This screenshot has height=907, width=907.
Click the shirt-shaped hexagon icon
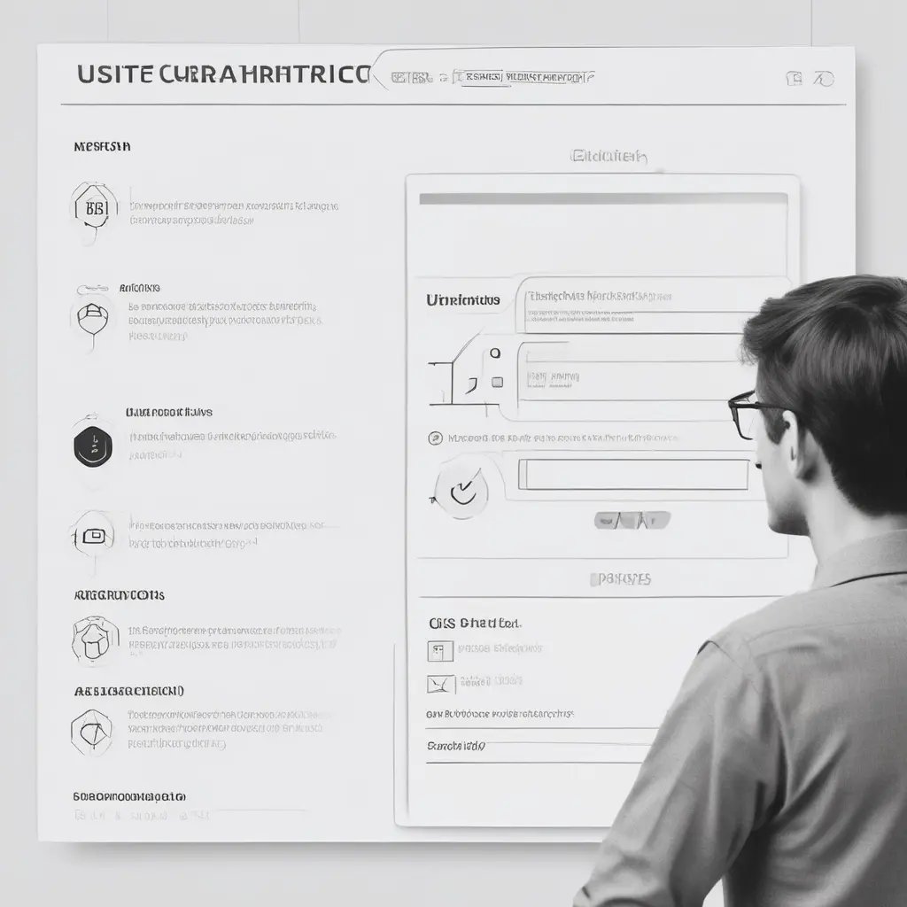[x=94, y=638]
